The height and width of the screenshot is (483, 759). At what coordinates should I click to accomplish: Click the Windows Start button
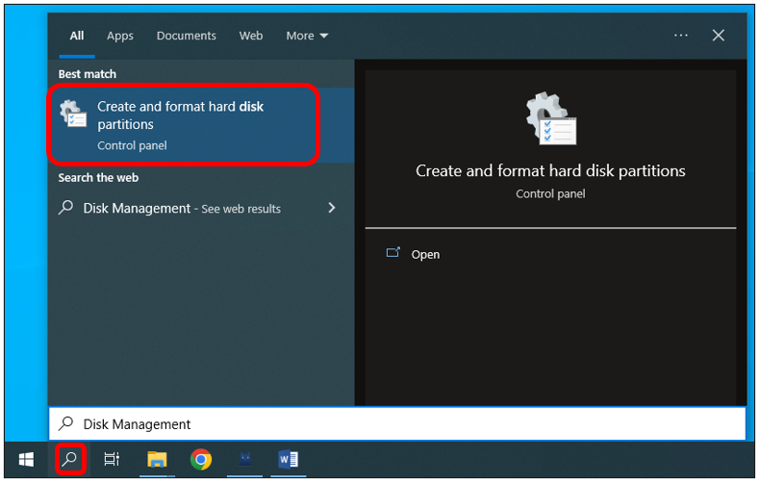tap(26, 459)
